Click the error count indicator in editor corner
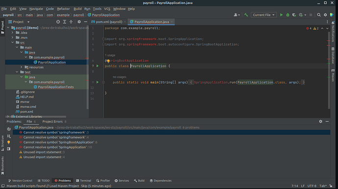Screen dimensions: 338x189 (x=309, y=28)
